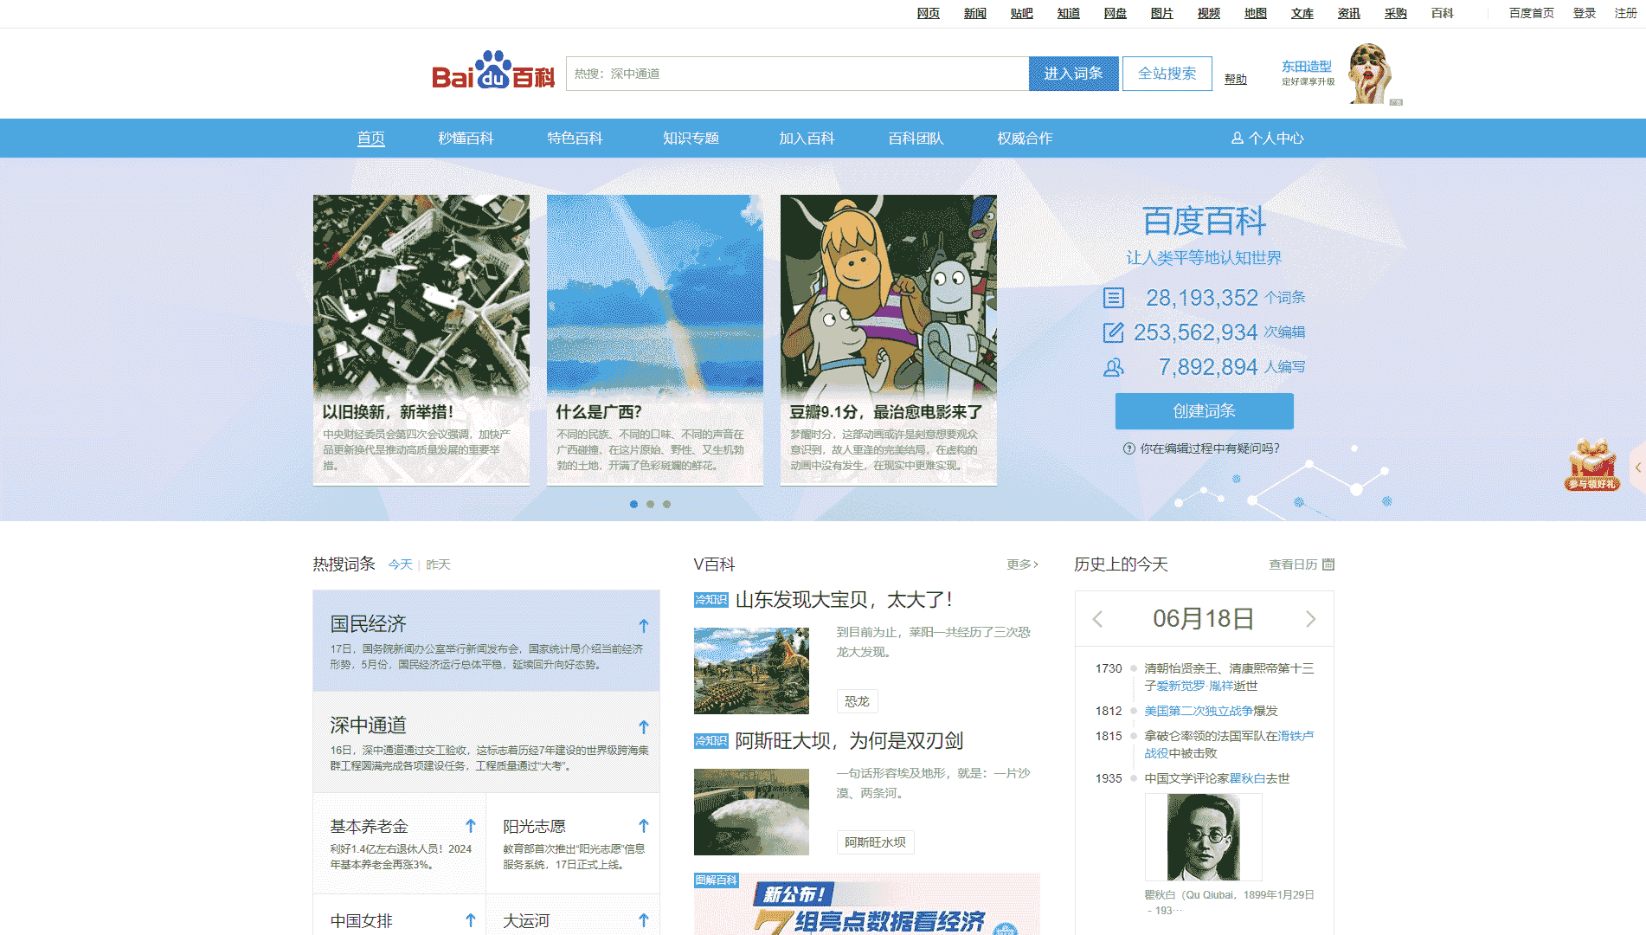Click the 恐龙 tag
Image resolution: width=1646 pixels, height=935 pixels.
[857, 701]
